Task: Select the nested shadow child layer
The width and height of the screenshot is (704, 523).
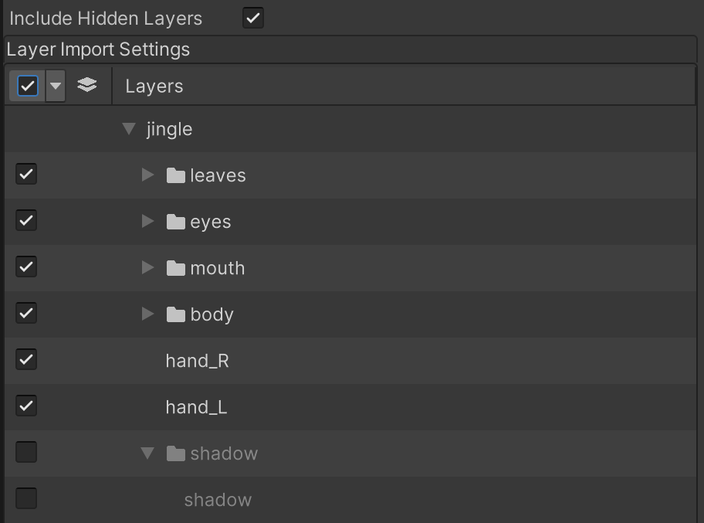Action: pyautogui.click(x=218, y=500)
